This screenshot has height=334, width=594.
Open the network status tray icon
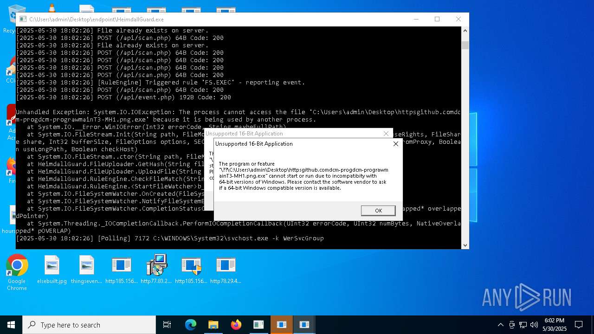click(x=523, y=325)
